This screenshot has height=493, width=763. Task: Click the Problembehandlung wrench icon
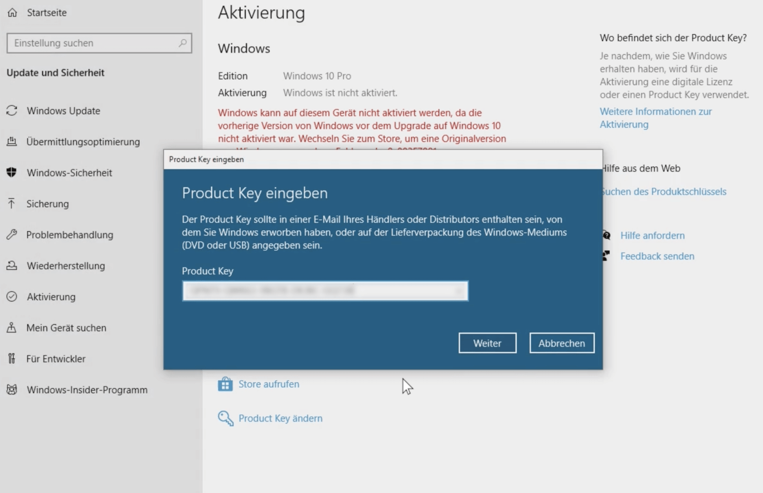pyautogui.click(x=12, y=235)
